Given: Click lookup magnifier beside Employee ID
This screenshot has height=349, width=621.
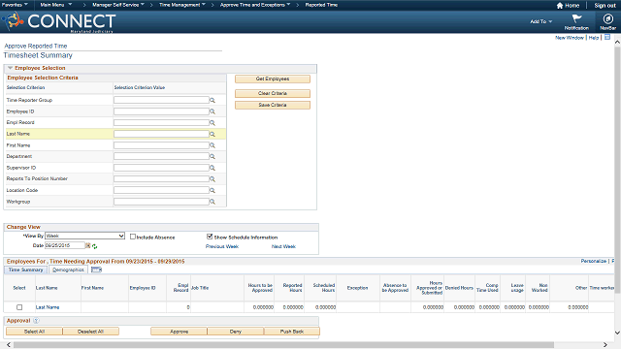Looking at the screenshot, I should click(212, 111).
